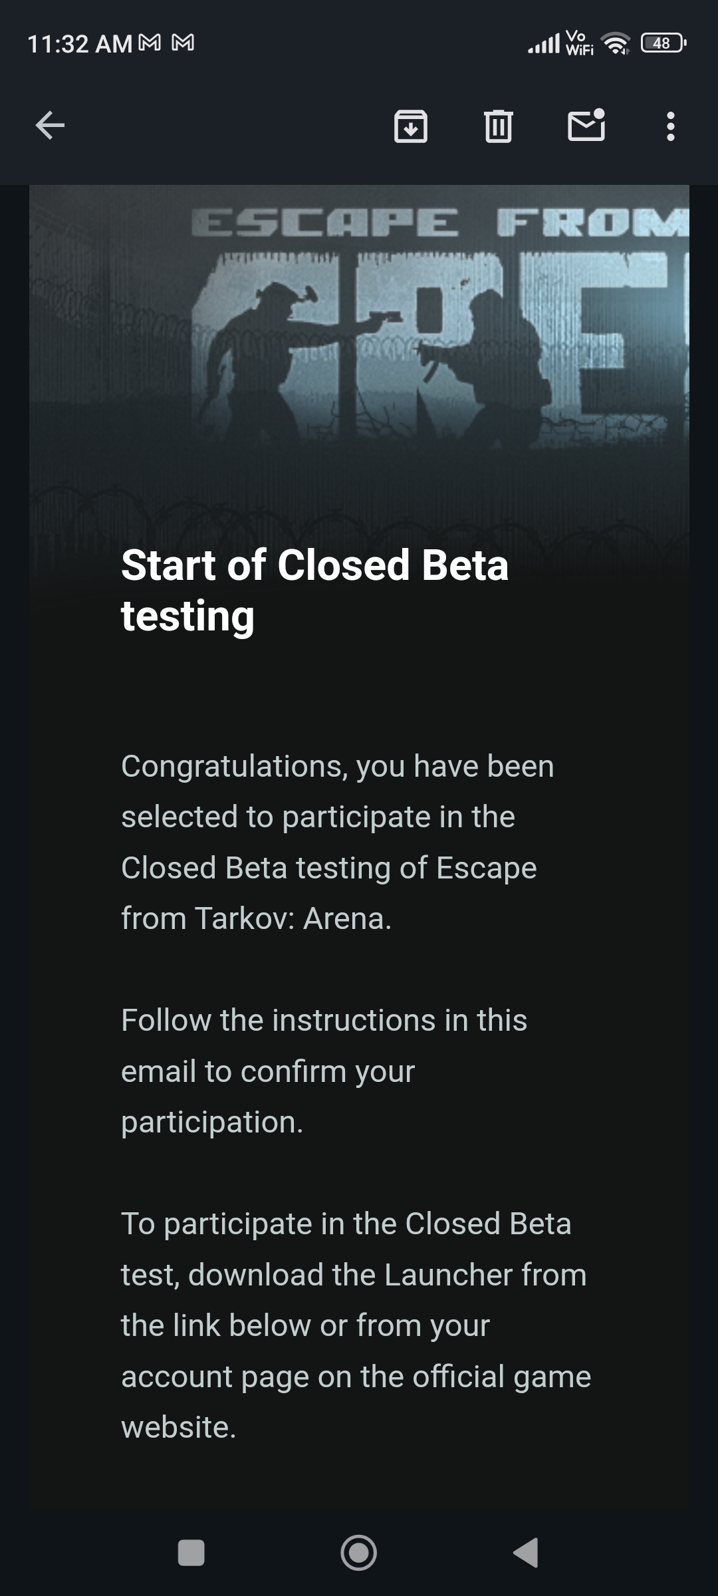
Task: Tap the 11:32 AM clock
Action: coord(80,44)
